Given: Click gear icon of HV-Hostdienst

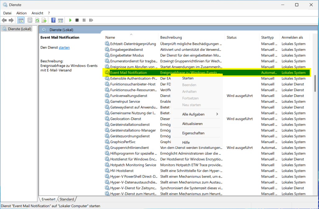Looking at the screenshot, I should 107,171.
